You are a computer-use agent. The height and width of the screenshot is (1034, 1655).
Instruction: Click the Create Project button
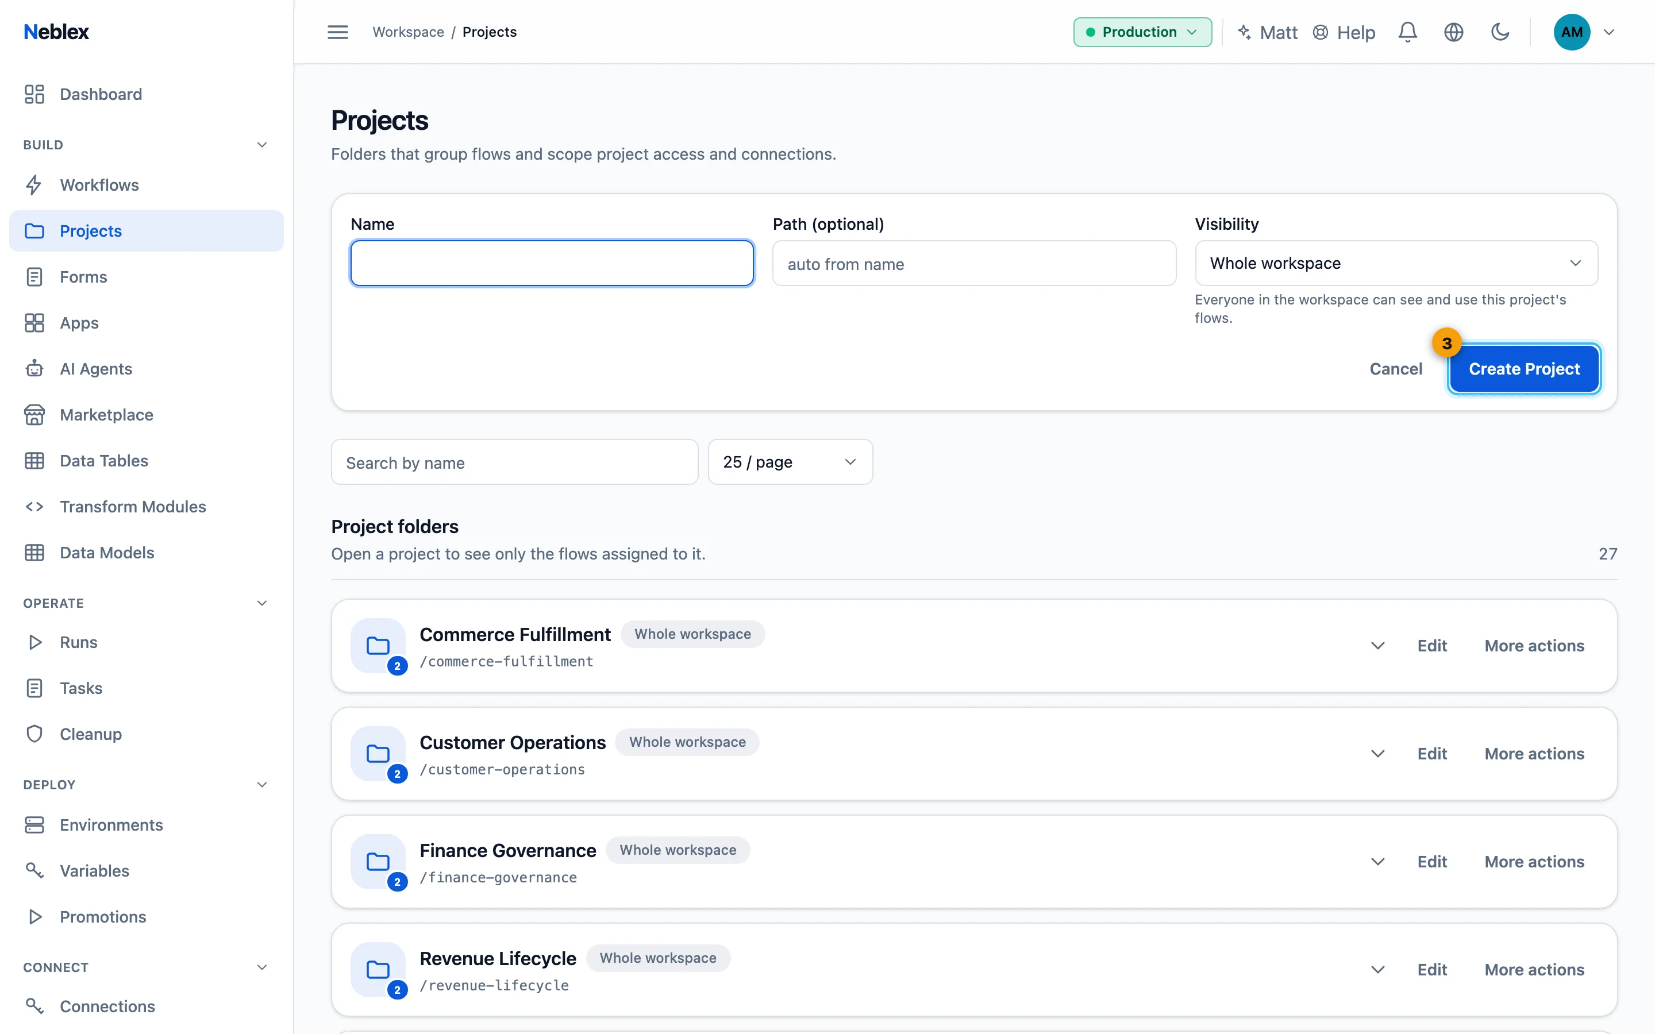click(1525, 369)
